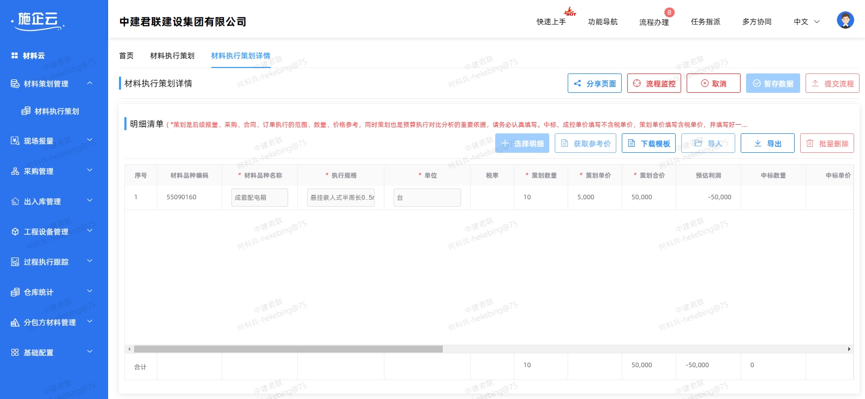Download the template via 下载模板
This screenshot has width=865, height=399.
point(648,144)
